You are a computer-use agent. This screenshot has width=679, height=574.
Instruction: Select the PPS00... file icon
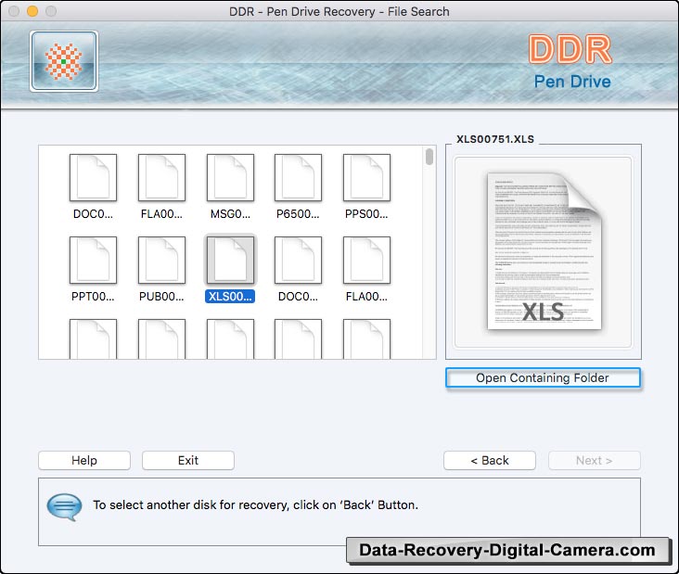coord(366,177)
